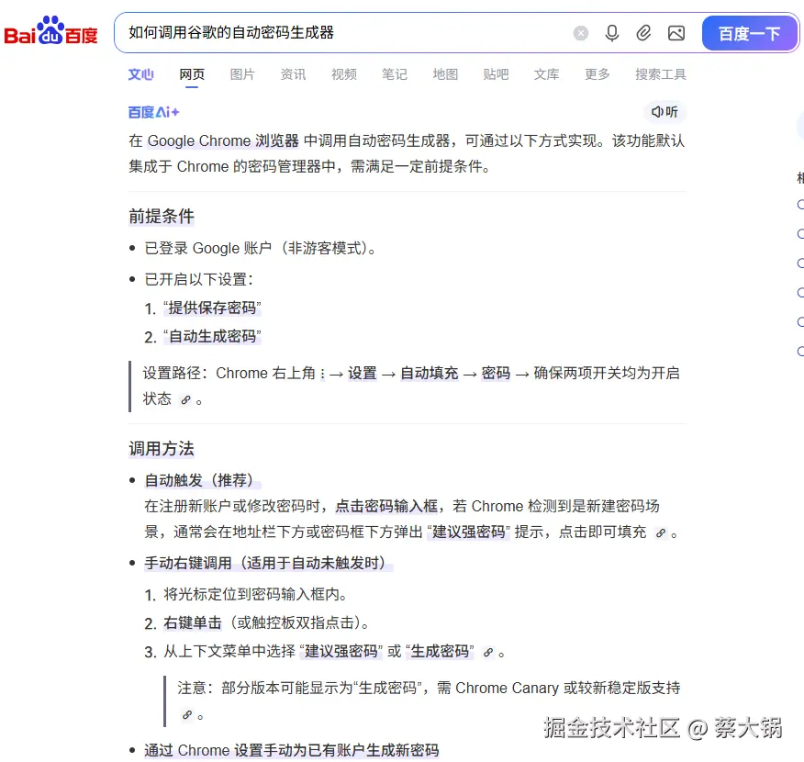Image resolution: width=804 pixels, height=762 pixels.
Task: Click the 百度一下 search button
Action: (x=749, y=33)
